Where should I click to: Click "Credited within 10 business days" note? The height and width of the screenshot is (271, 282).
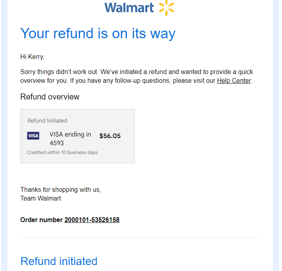(62, 152)
